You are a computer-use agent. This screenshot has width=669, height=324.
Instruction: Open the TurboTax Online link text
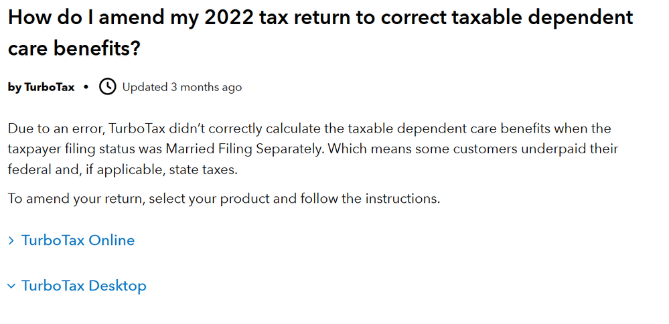(78, 240)
